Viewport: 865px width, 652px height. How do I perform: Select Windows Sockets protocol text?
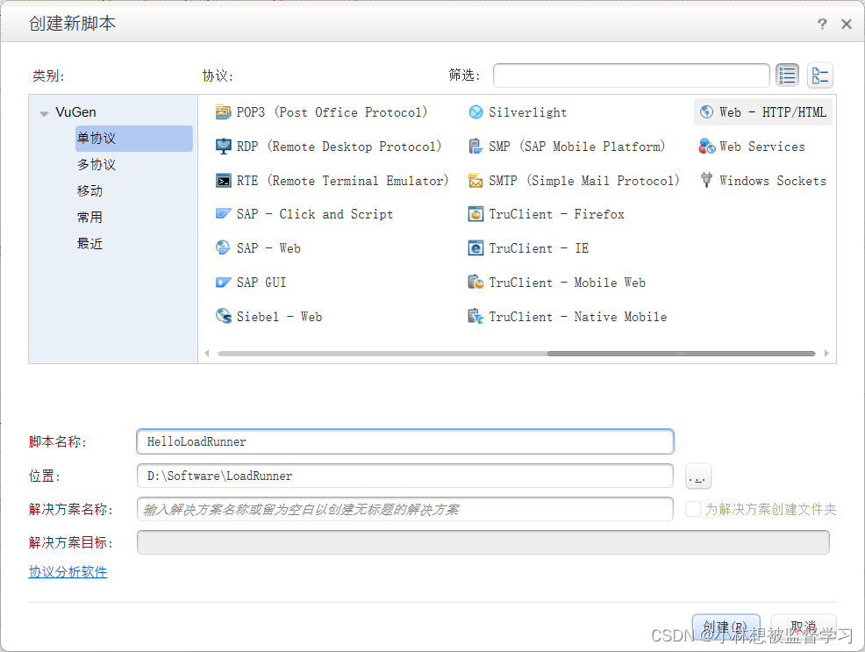tap(773, 181)
